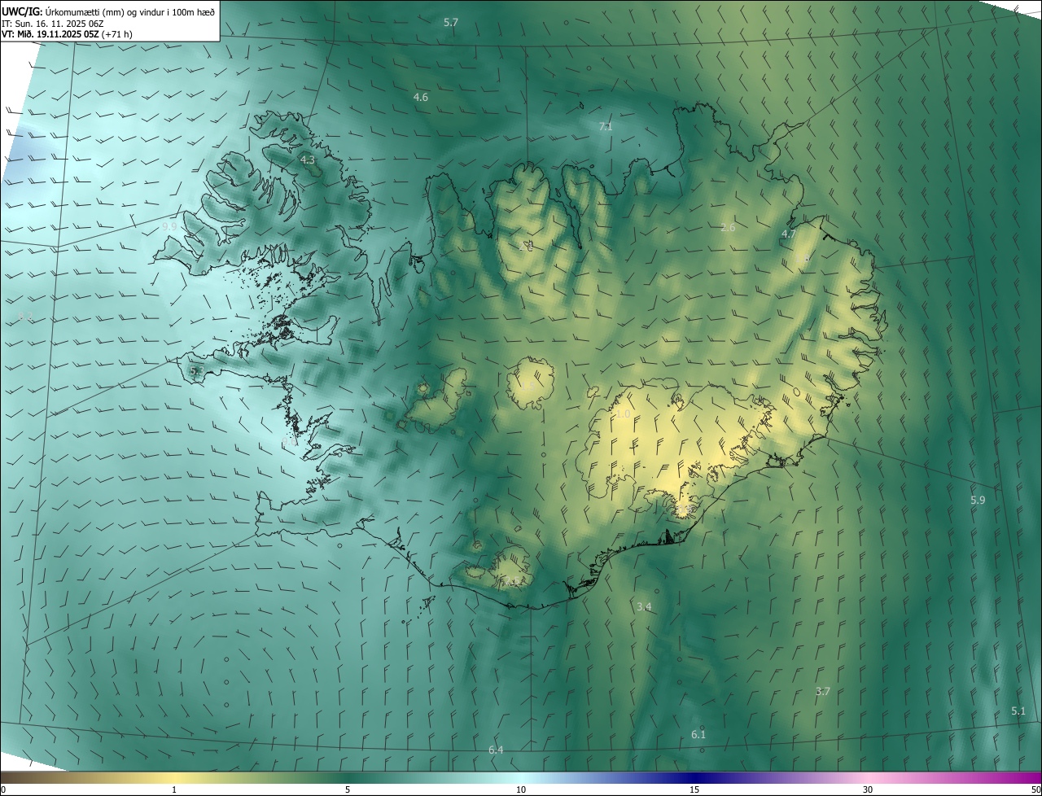This screenshot has width=1042, height=796.
Task: Click the '3.7' value label on the map
Action: [823, 692]
